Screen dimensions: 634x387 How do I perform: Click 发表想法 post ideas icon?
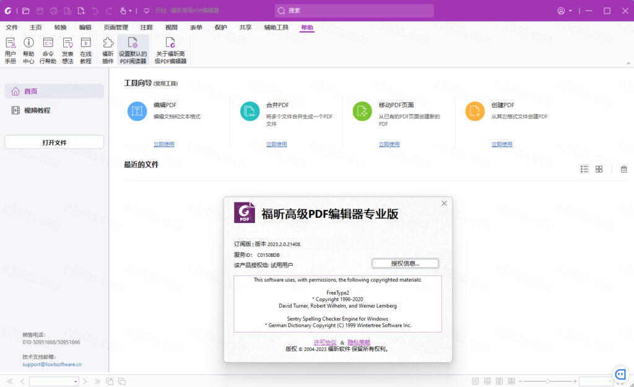(67, 50)
